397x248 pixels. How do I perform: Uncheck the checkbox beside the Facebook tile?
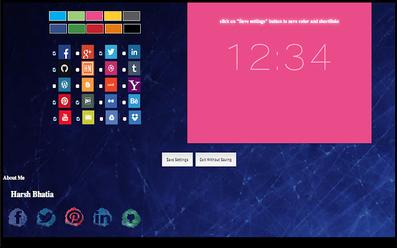click(x=55, y=53)
